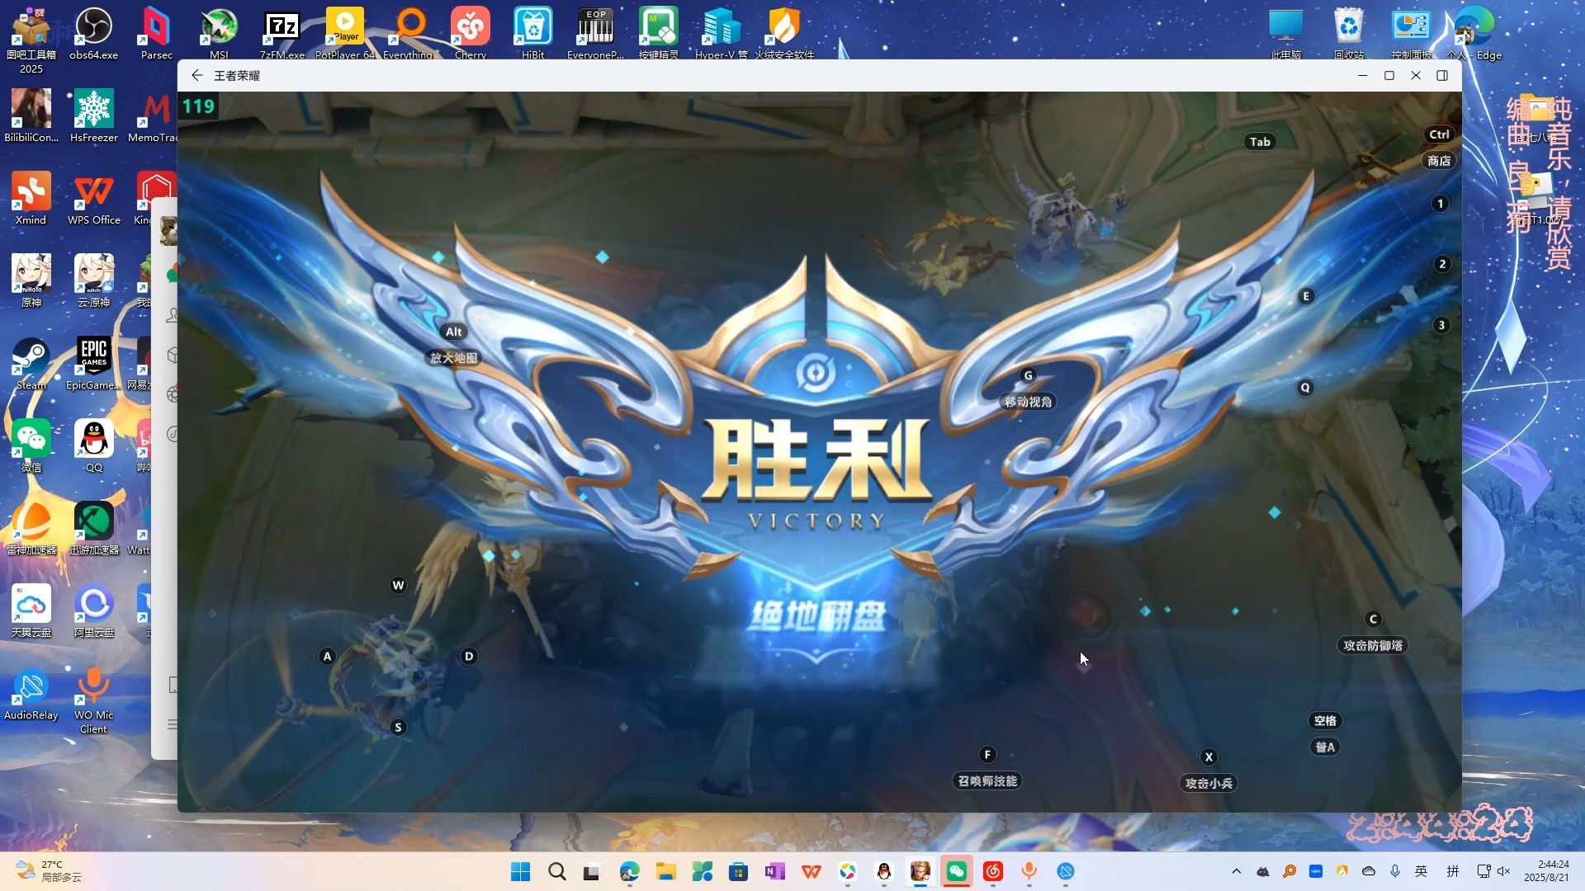The width and height of the screenshot is (1585, 891).
Task: Open Cherry desktop shortcut
Action: (x=471, y=35)
